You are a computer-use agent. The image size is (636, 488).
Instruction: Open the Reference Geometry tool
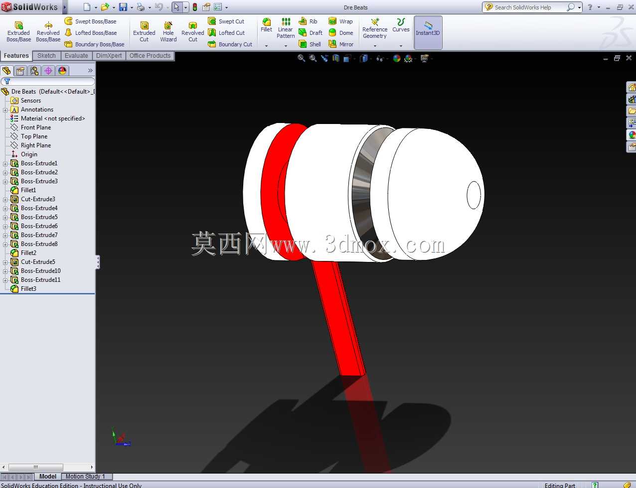[375, 28]
